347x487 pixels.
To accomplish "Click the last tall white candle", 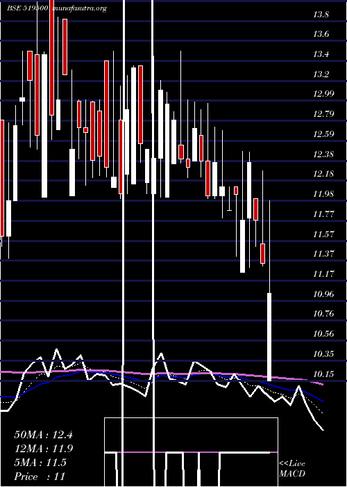I will pyautogui.click(x=269, y=337).
